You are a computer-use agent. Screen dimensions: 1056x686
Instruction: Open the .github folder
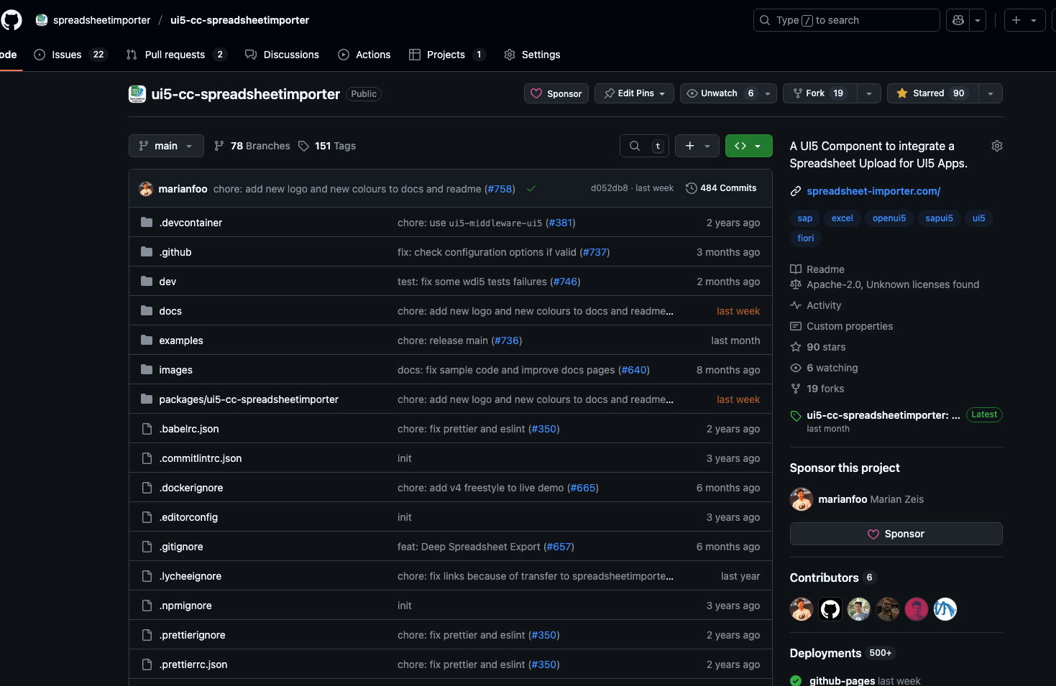tap(175, 252)
